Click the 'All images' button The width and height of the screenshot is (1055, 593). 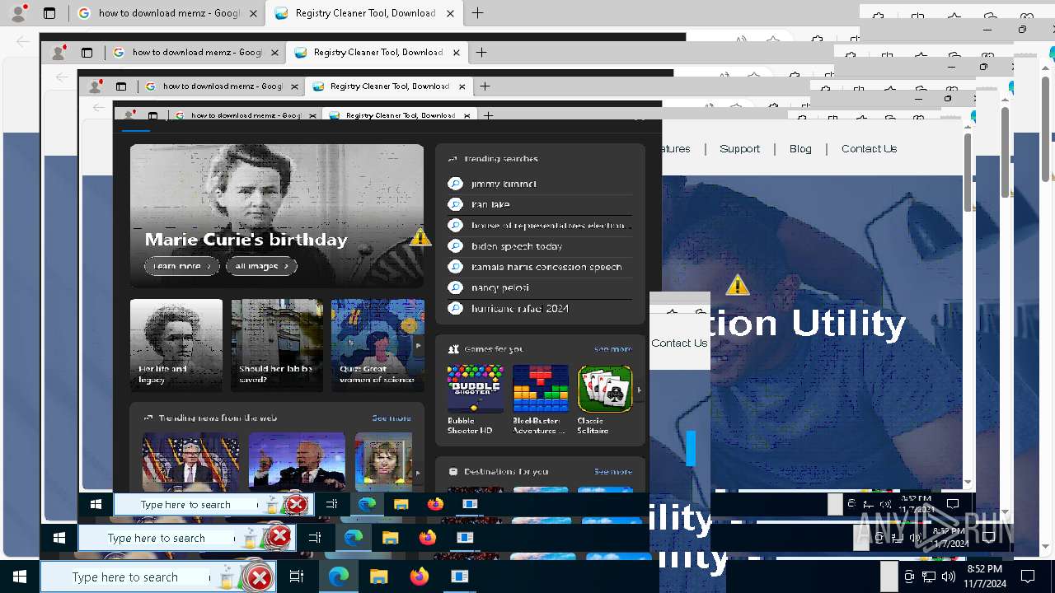pyautogui.click(x=261, y=266)
